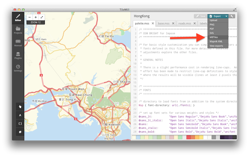Click the Ma Wan map label
The width and height of the screenshot is (249, 157).
(39, 101)
